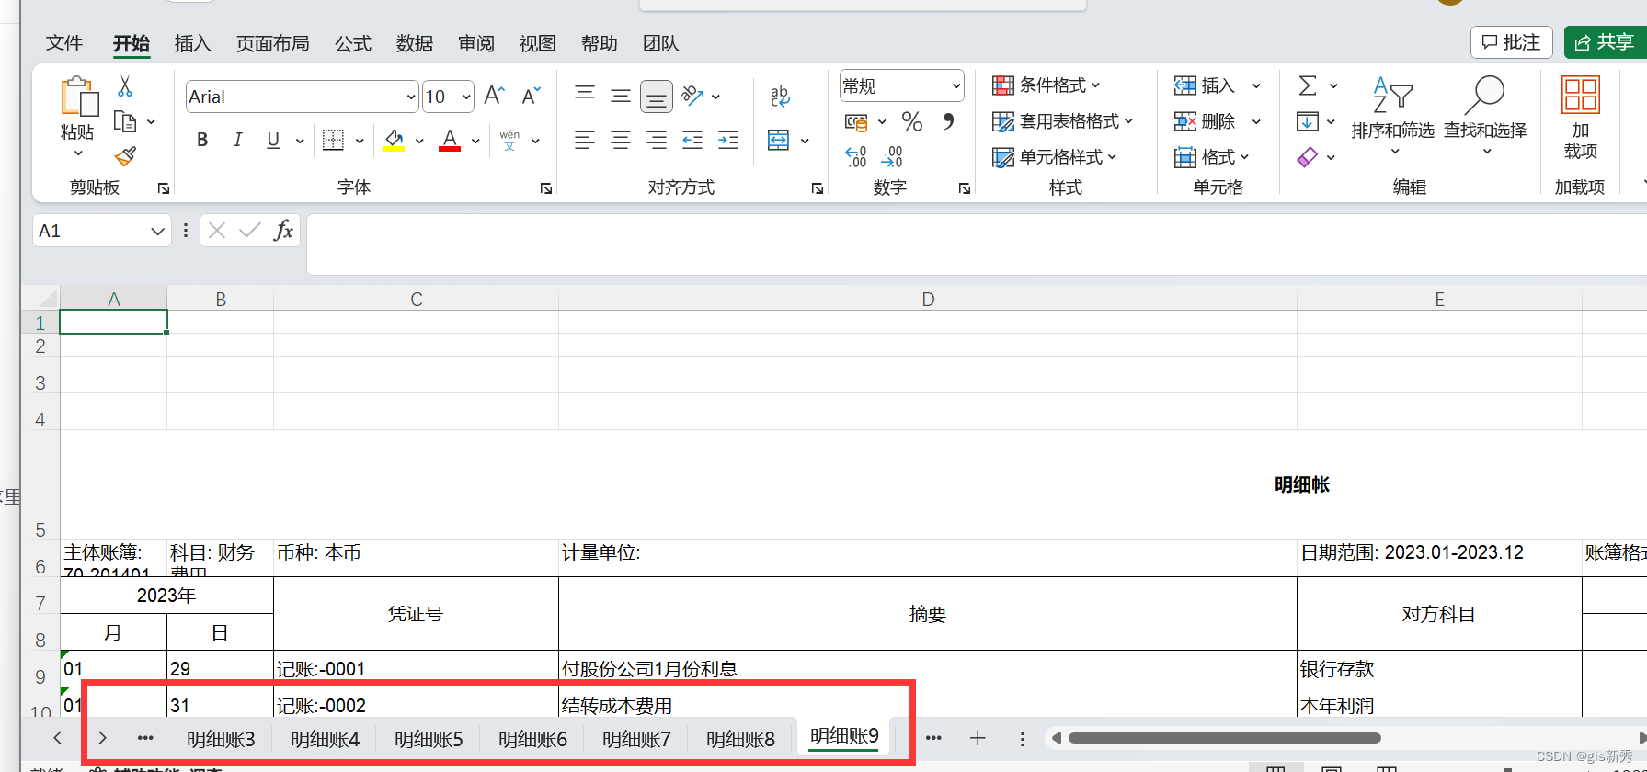Apply red font color
The height and width of the screenshot is (772, 1647).
pos(450,140)
